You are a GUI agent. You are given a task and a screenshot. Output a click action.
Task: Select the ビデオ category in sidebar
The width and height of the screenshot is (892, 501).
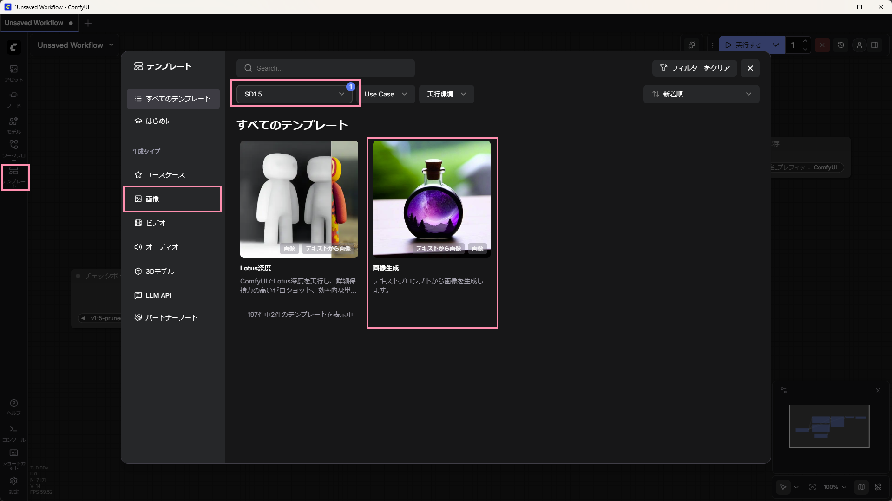coord(156,223)
